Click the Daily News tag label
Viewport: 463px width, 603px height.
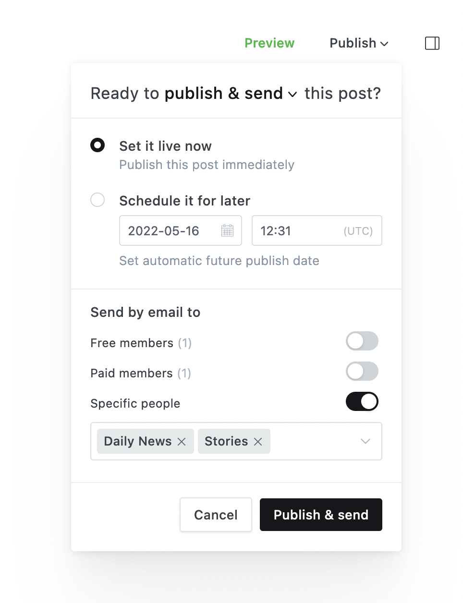coord(137,442)
